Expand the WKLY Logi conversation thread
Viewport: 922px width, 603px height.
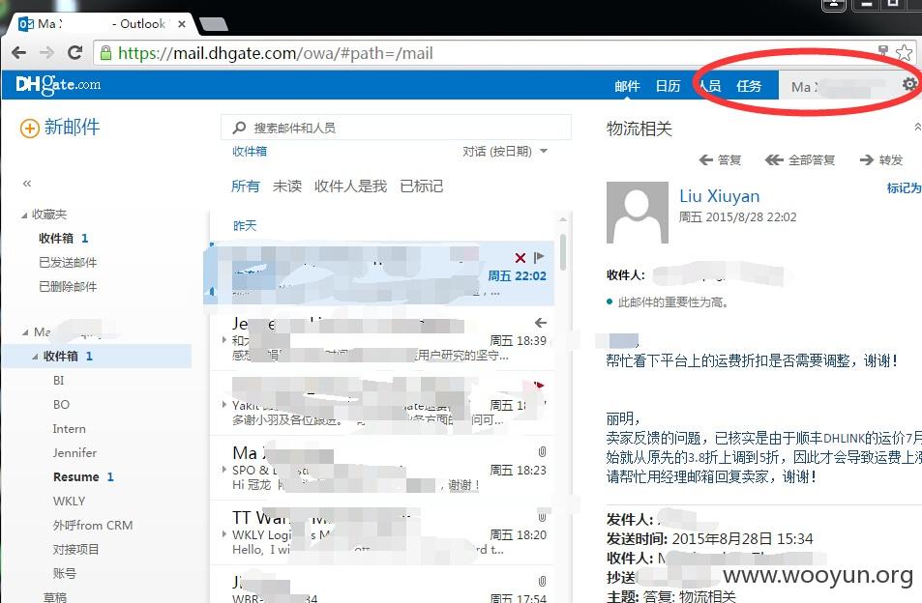click(x=224, y=533)
